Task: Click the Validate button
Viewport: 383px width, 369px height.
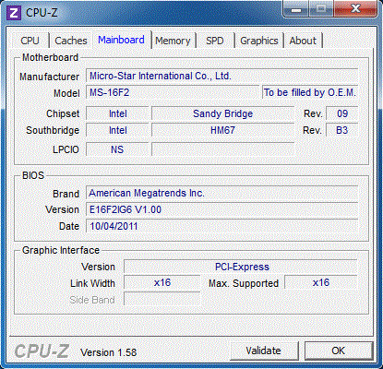Action: (x=264, y=351)
